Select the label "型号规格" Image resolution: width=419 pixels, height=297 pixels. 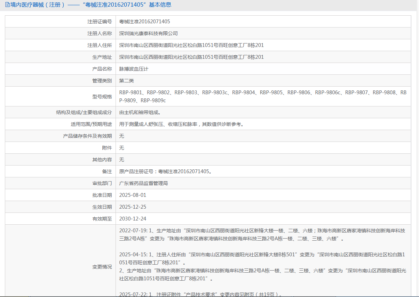(x=102, y=97)
